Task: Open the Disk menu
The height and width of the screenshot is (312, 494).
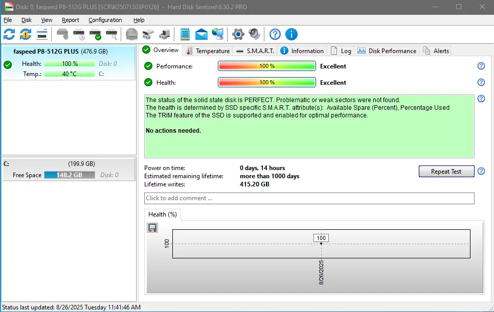Action: 27,20
